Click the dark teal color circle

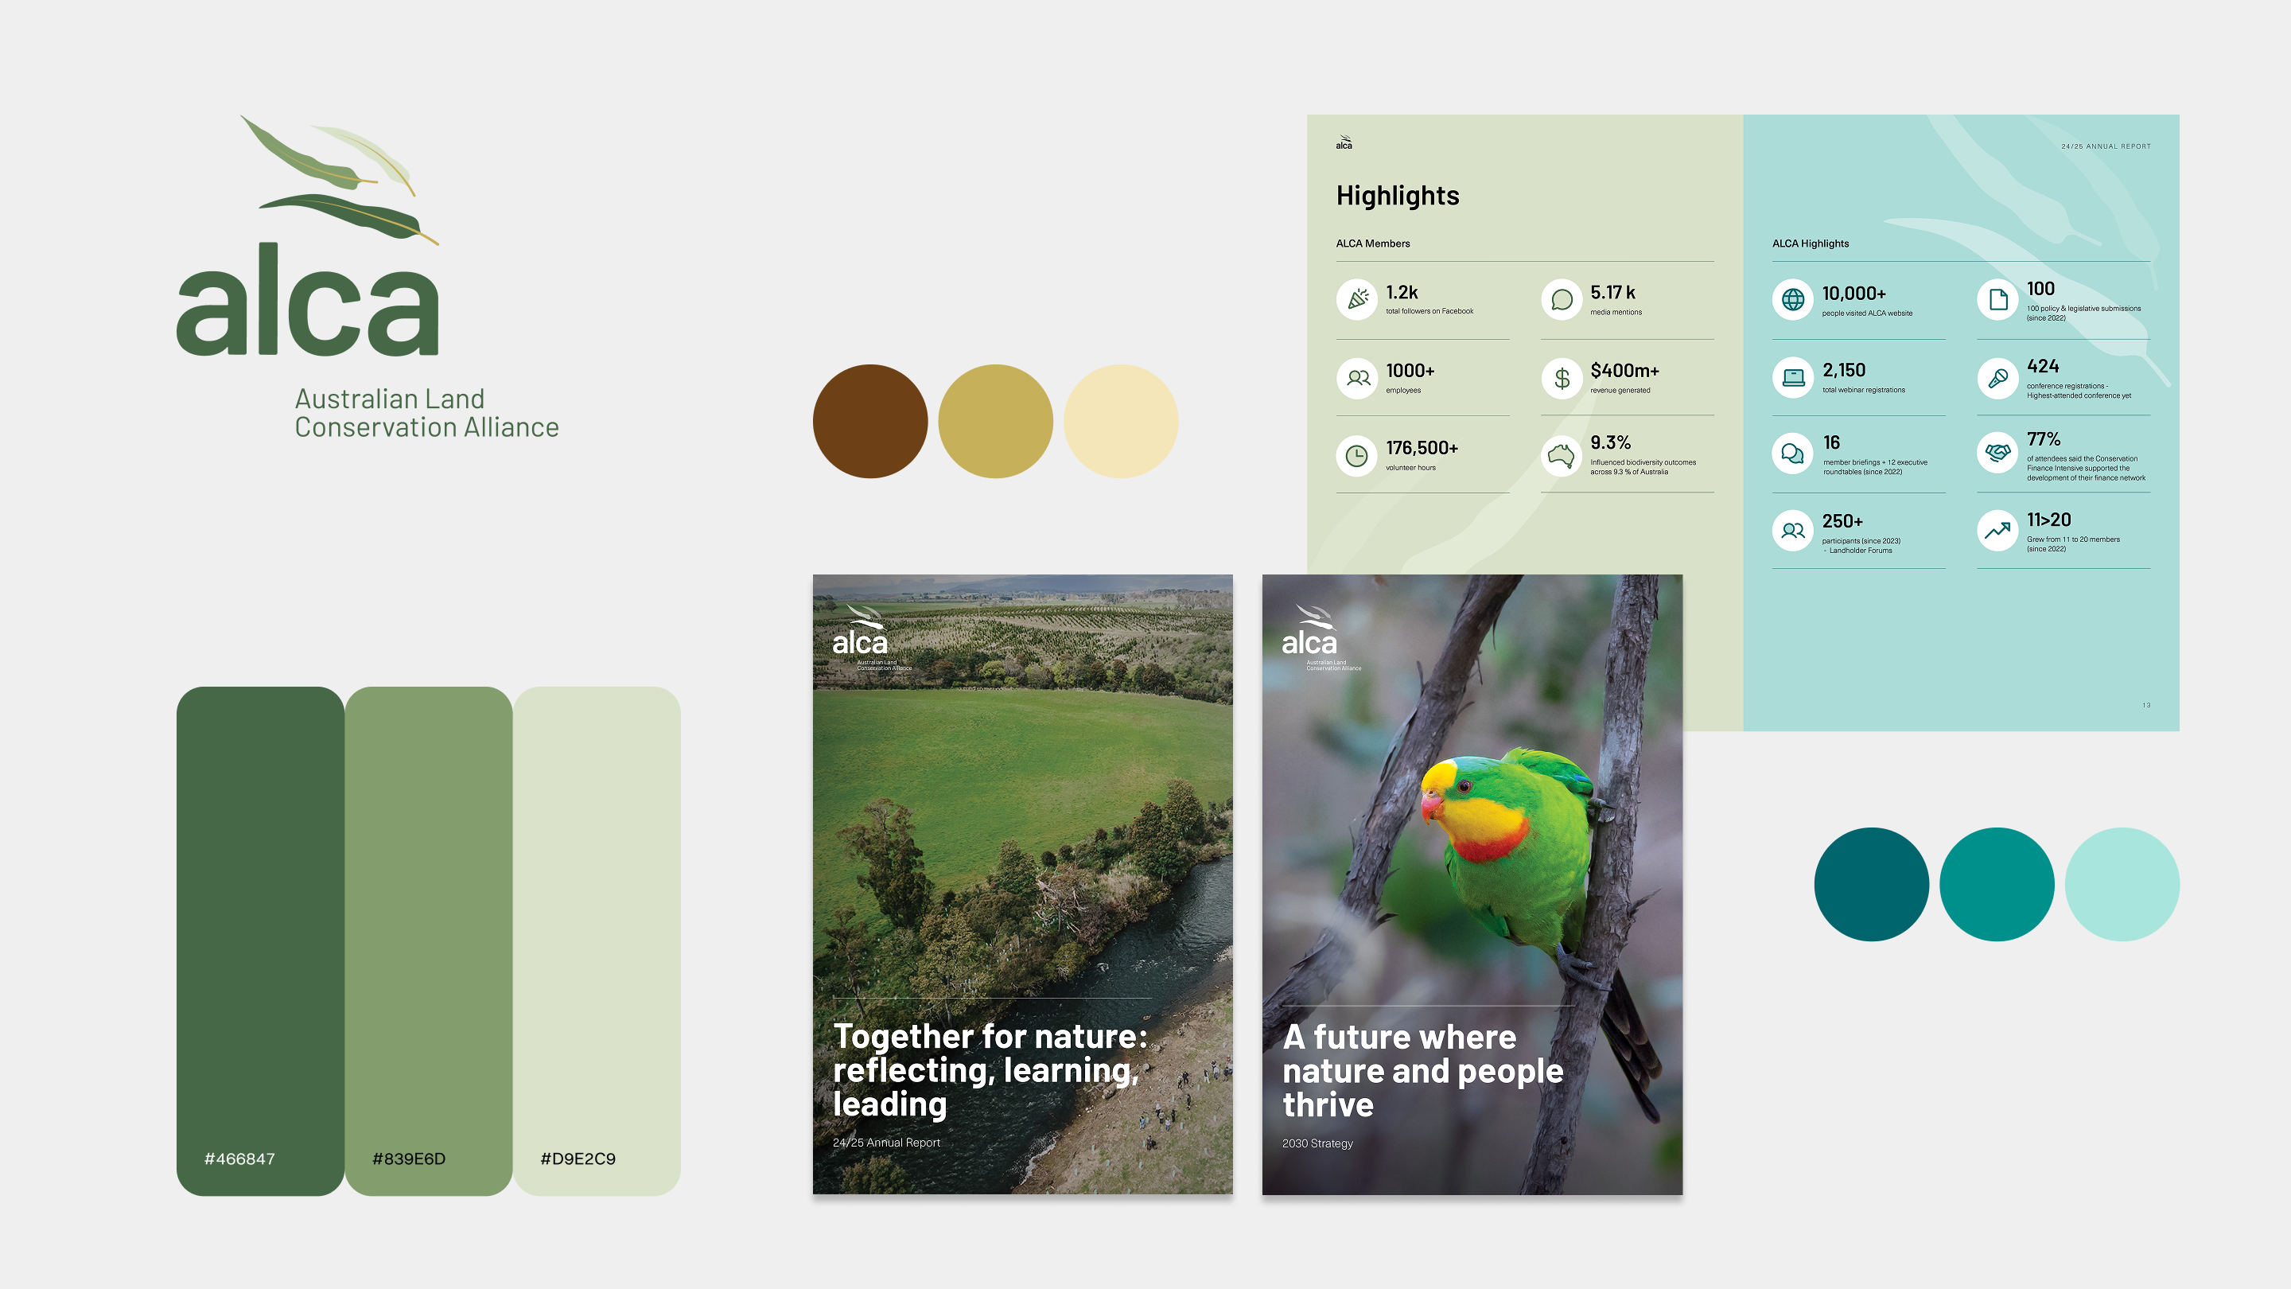[1871, 883]
